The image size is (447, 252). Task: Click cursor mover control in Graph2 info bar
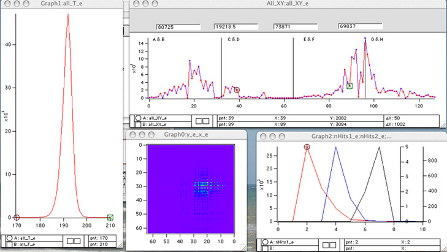point(330,245)
